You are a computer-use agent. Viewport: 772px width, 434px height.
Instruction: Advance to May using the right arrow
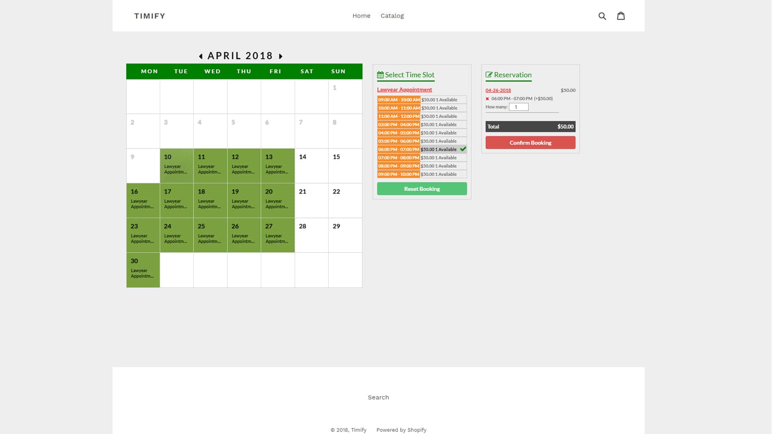pos(281,56)
